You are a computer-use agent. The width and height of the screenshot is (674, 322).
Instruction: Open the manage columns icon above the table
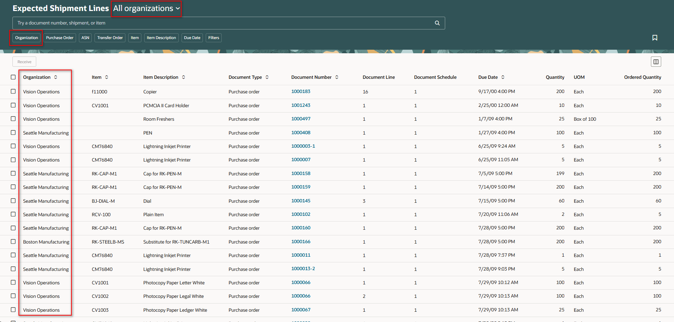point(656,61)
